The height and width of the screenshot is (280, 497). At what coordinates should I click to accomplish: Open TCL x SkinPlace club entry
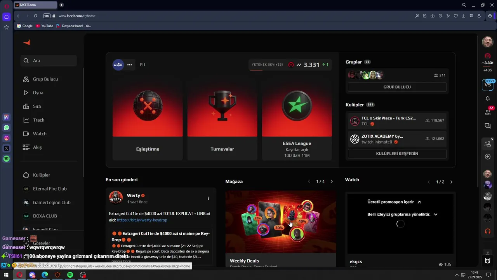pyautogui.click(x=397, y=121)
